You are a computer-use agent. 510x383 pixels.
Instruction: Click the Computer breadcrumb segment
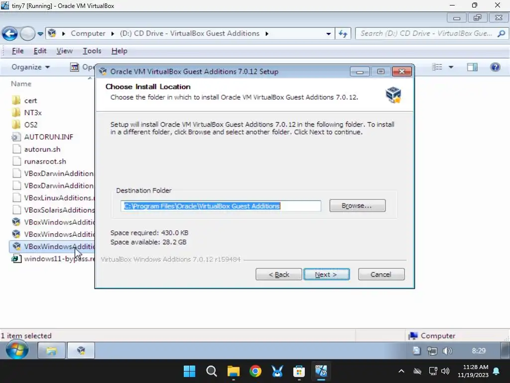(x=88, y=33)
